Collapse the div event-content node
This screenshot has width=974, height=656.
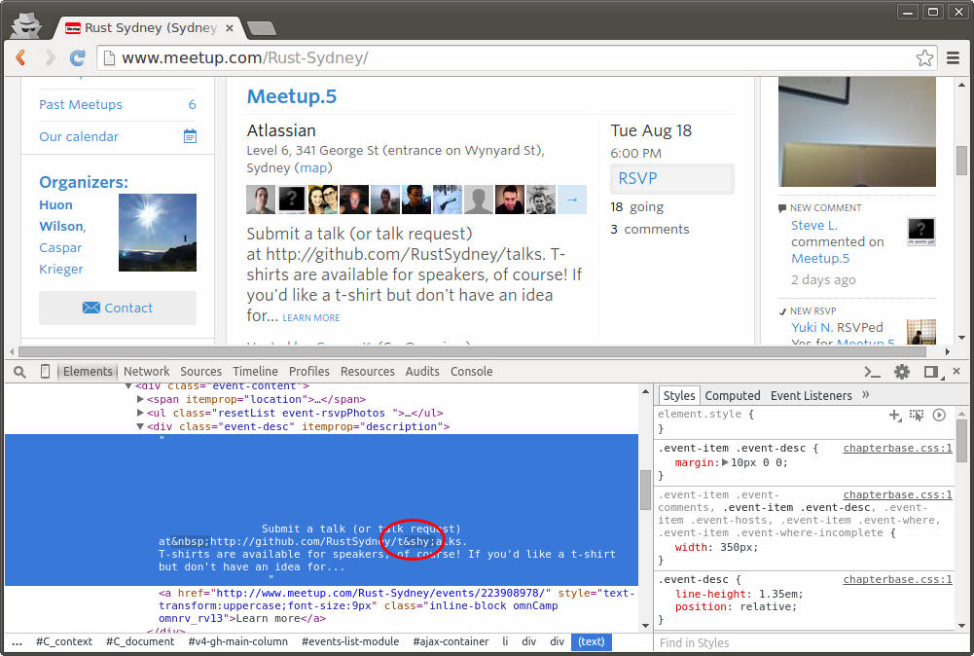(x=128, y=385)
